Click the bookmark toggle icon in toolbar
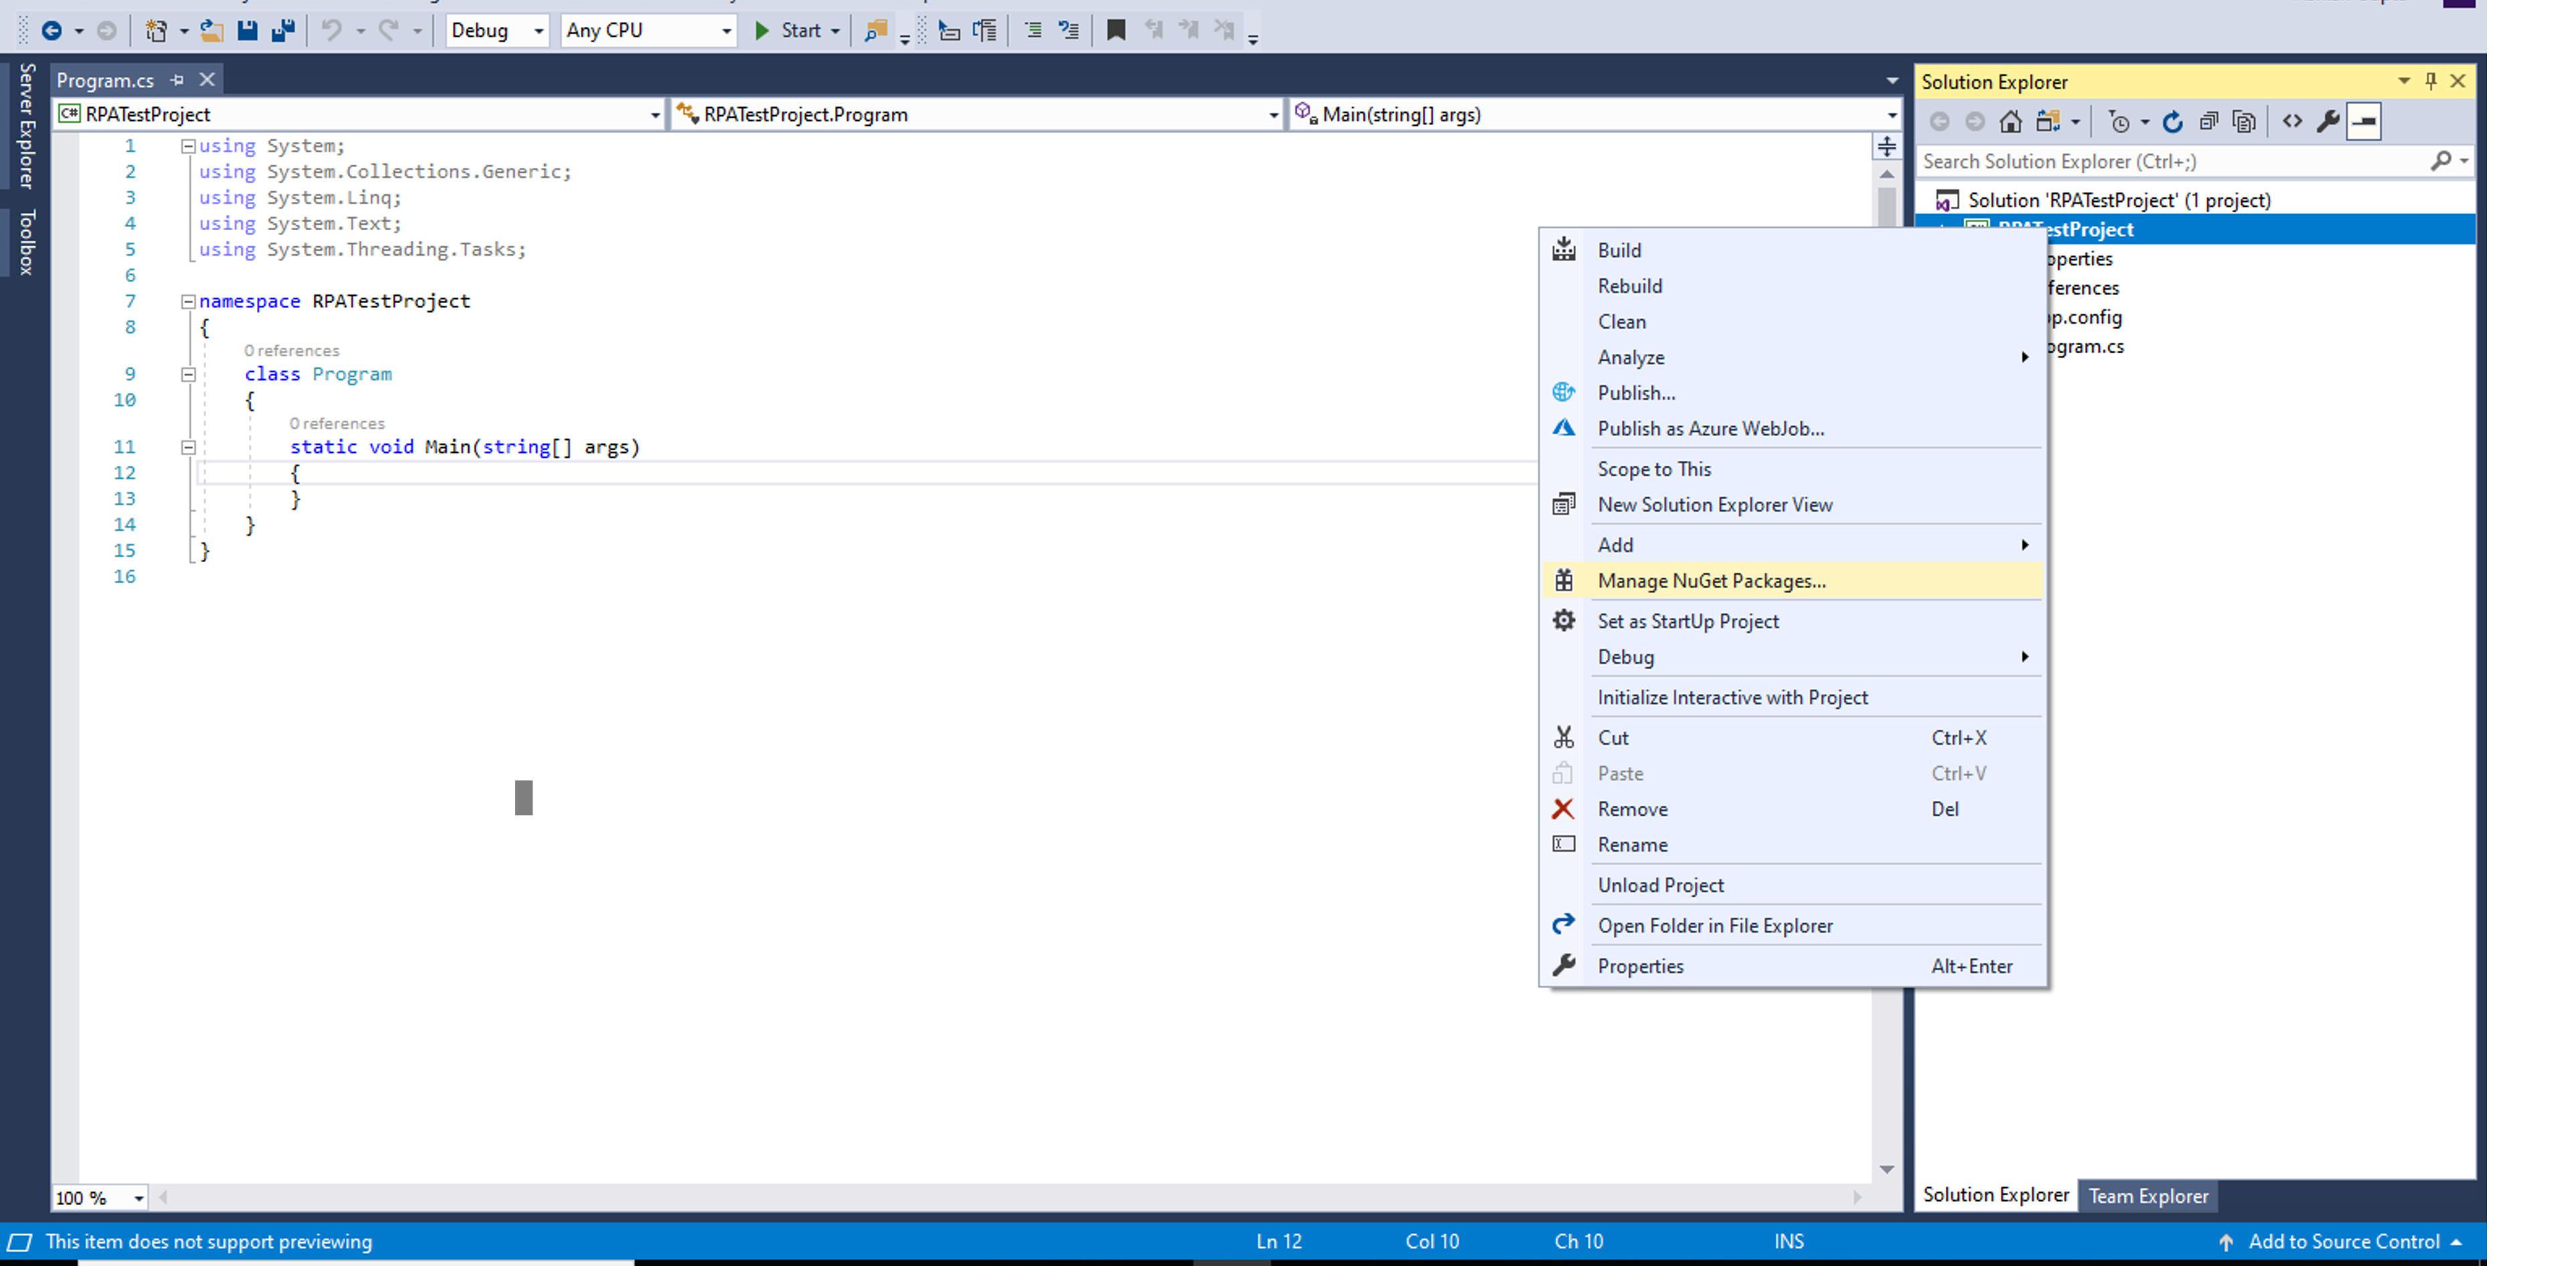2576x1266 pixels. 1116,30
